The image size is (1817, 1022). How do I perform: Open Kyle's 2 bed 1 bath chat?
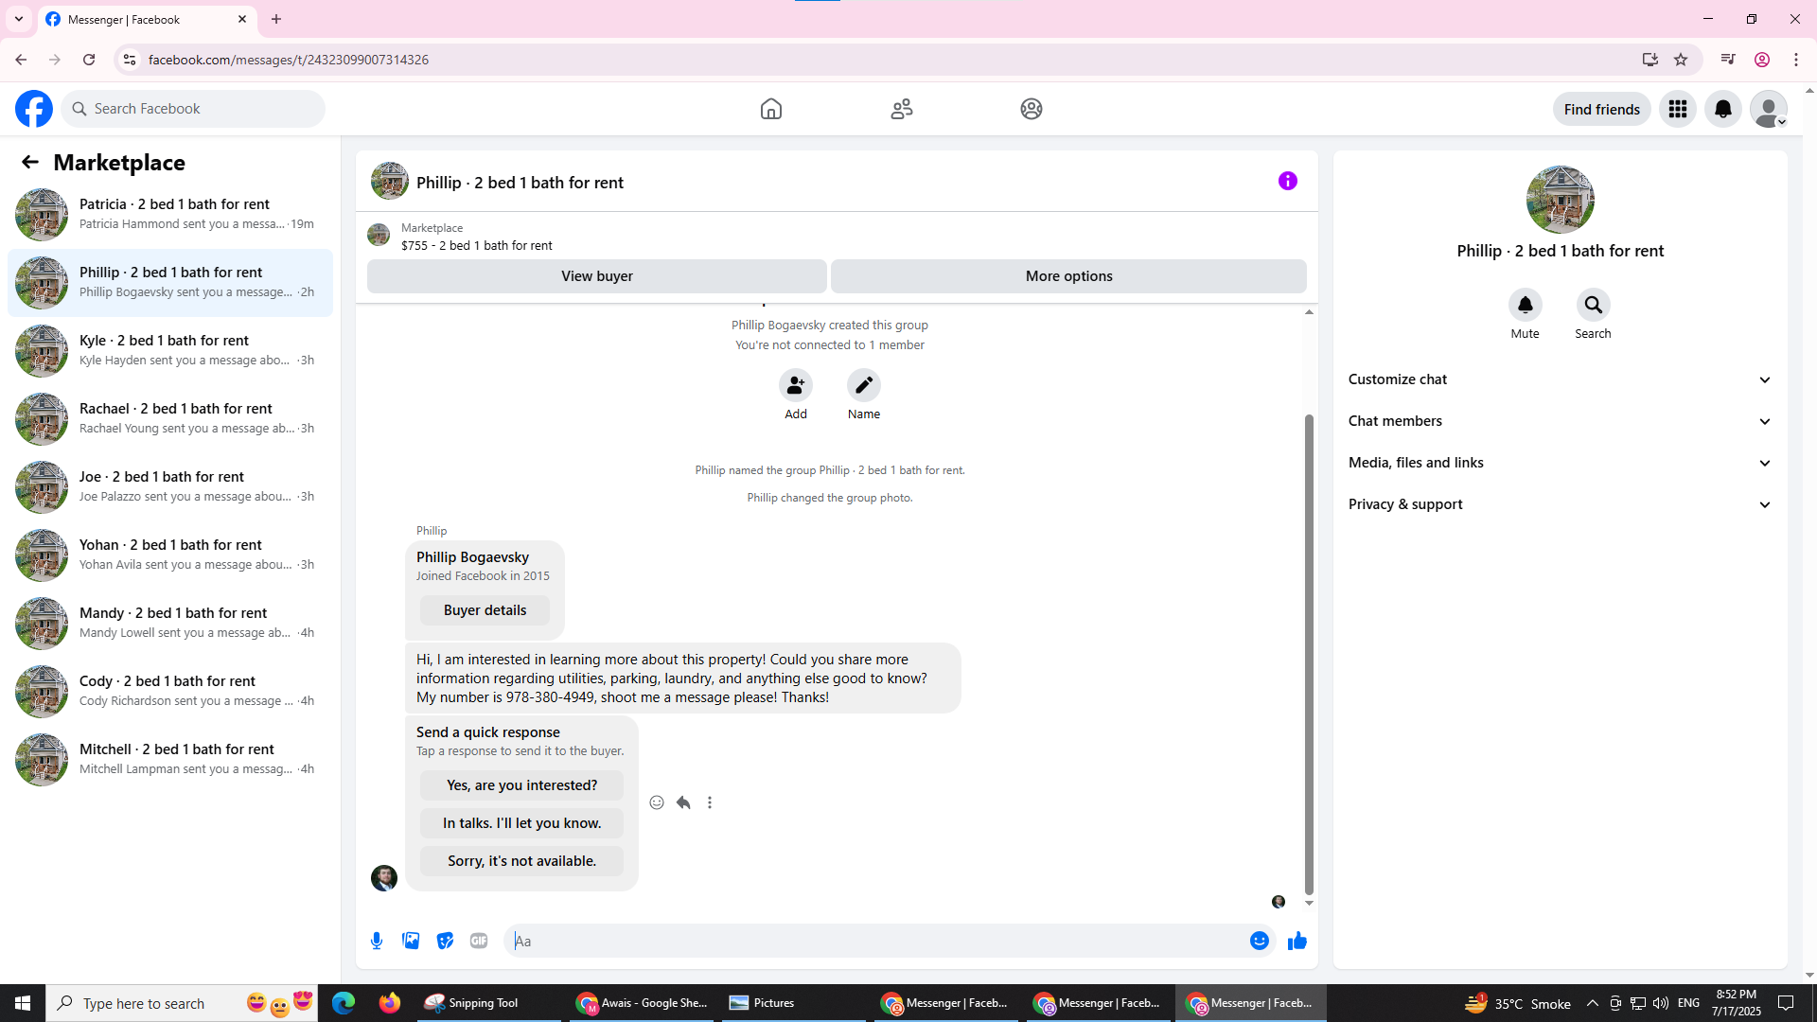tap(170, 350)
